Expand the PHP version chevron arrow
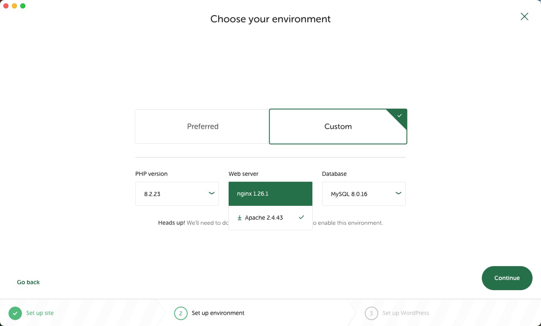Viewport: 541px width, 326px height. (211, 194)
